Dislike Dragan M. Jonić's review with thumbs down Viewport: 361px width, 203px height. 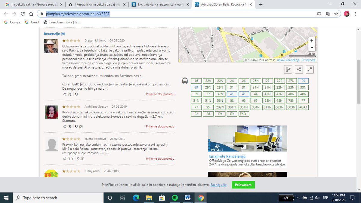pos(76,94)
